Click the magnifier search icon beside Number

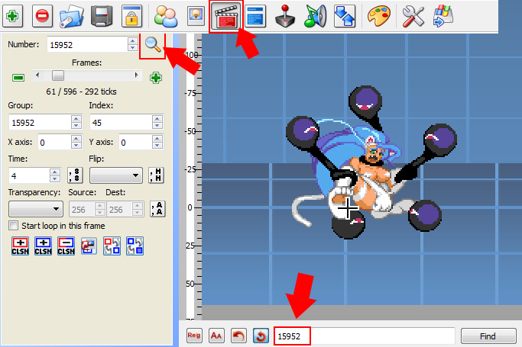click(152, 46)
